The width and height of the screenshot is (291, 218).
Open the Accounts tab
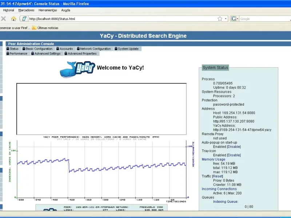[x=65, y=49]
